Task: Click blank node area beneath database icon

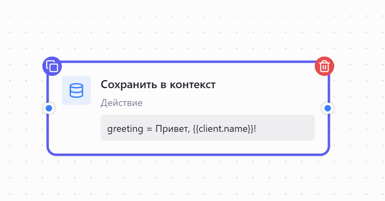Action: coord(76,129)
